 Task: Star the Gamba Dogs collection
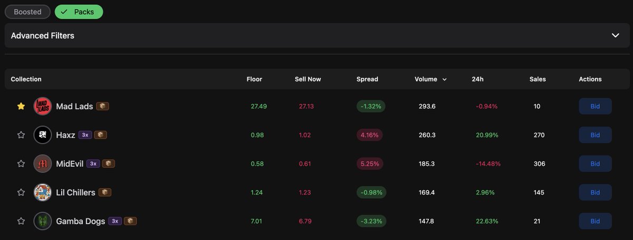point(21,221)
